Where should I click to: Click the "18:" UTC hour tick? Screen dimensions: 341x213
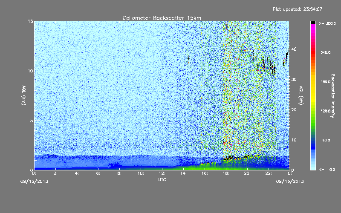click(x=226, y=173)
